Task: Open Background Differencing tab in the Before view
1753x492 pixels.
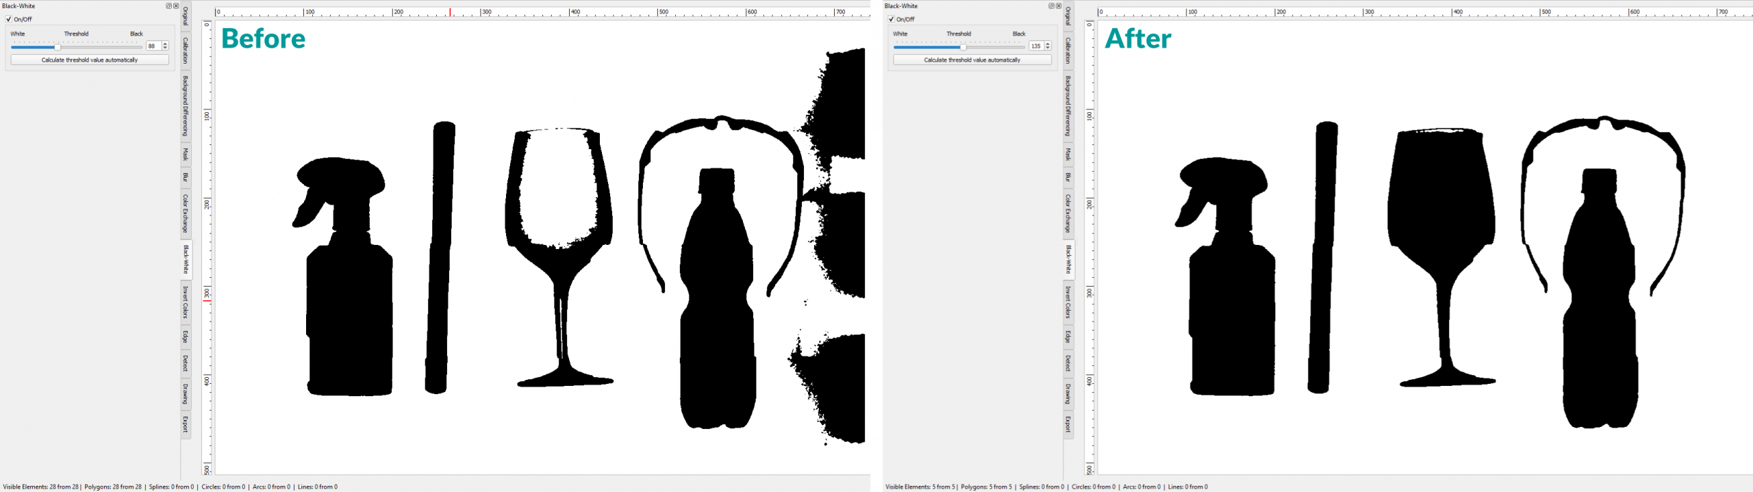Action: point(186,106)
